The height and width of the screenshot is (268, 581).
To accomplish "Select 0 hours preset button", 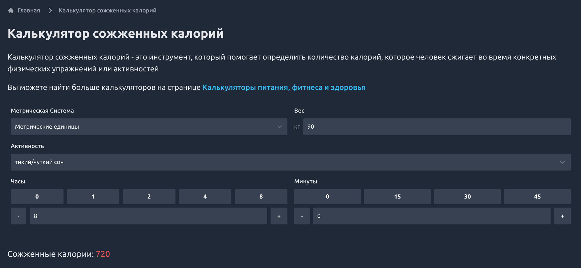I will (37, 197).
